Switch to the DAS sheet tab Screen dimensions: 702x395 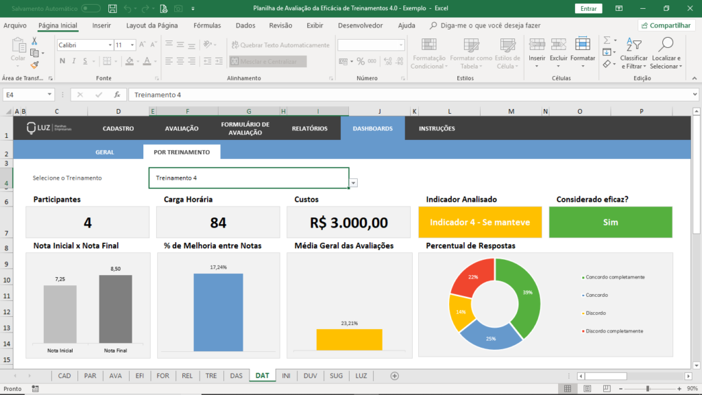point(237,376)
